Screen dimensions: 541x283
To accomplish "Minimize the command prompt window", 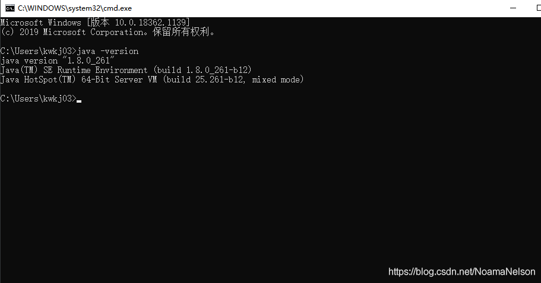I will pyautogui.click(x=513, y=8).
